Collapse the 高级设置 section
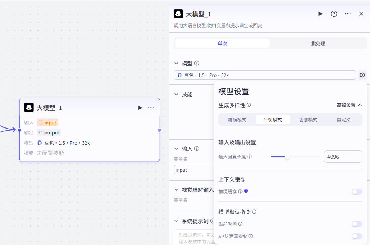Screen dimensions: 370x245 pyautogui.click(x=349, y=105)
